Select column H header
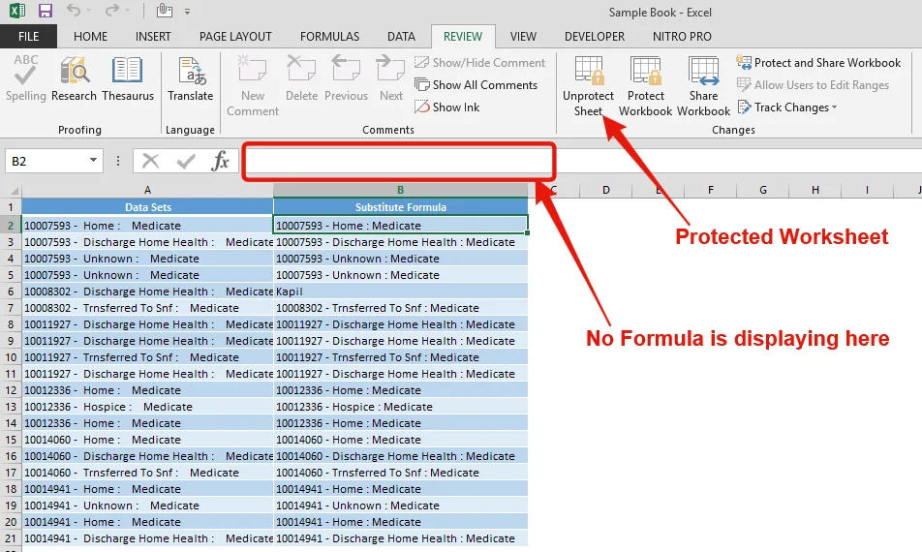The width and height of the screenshot is (922, 552). (x=815, y=190)
